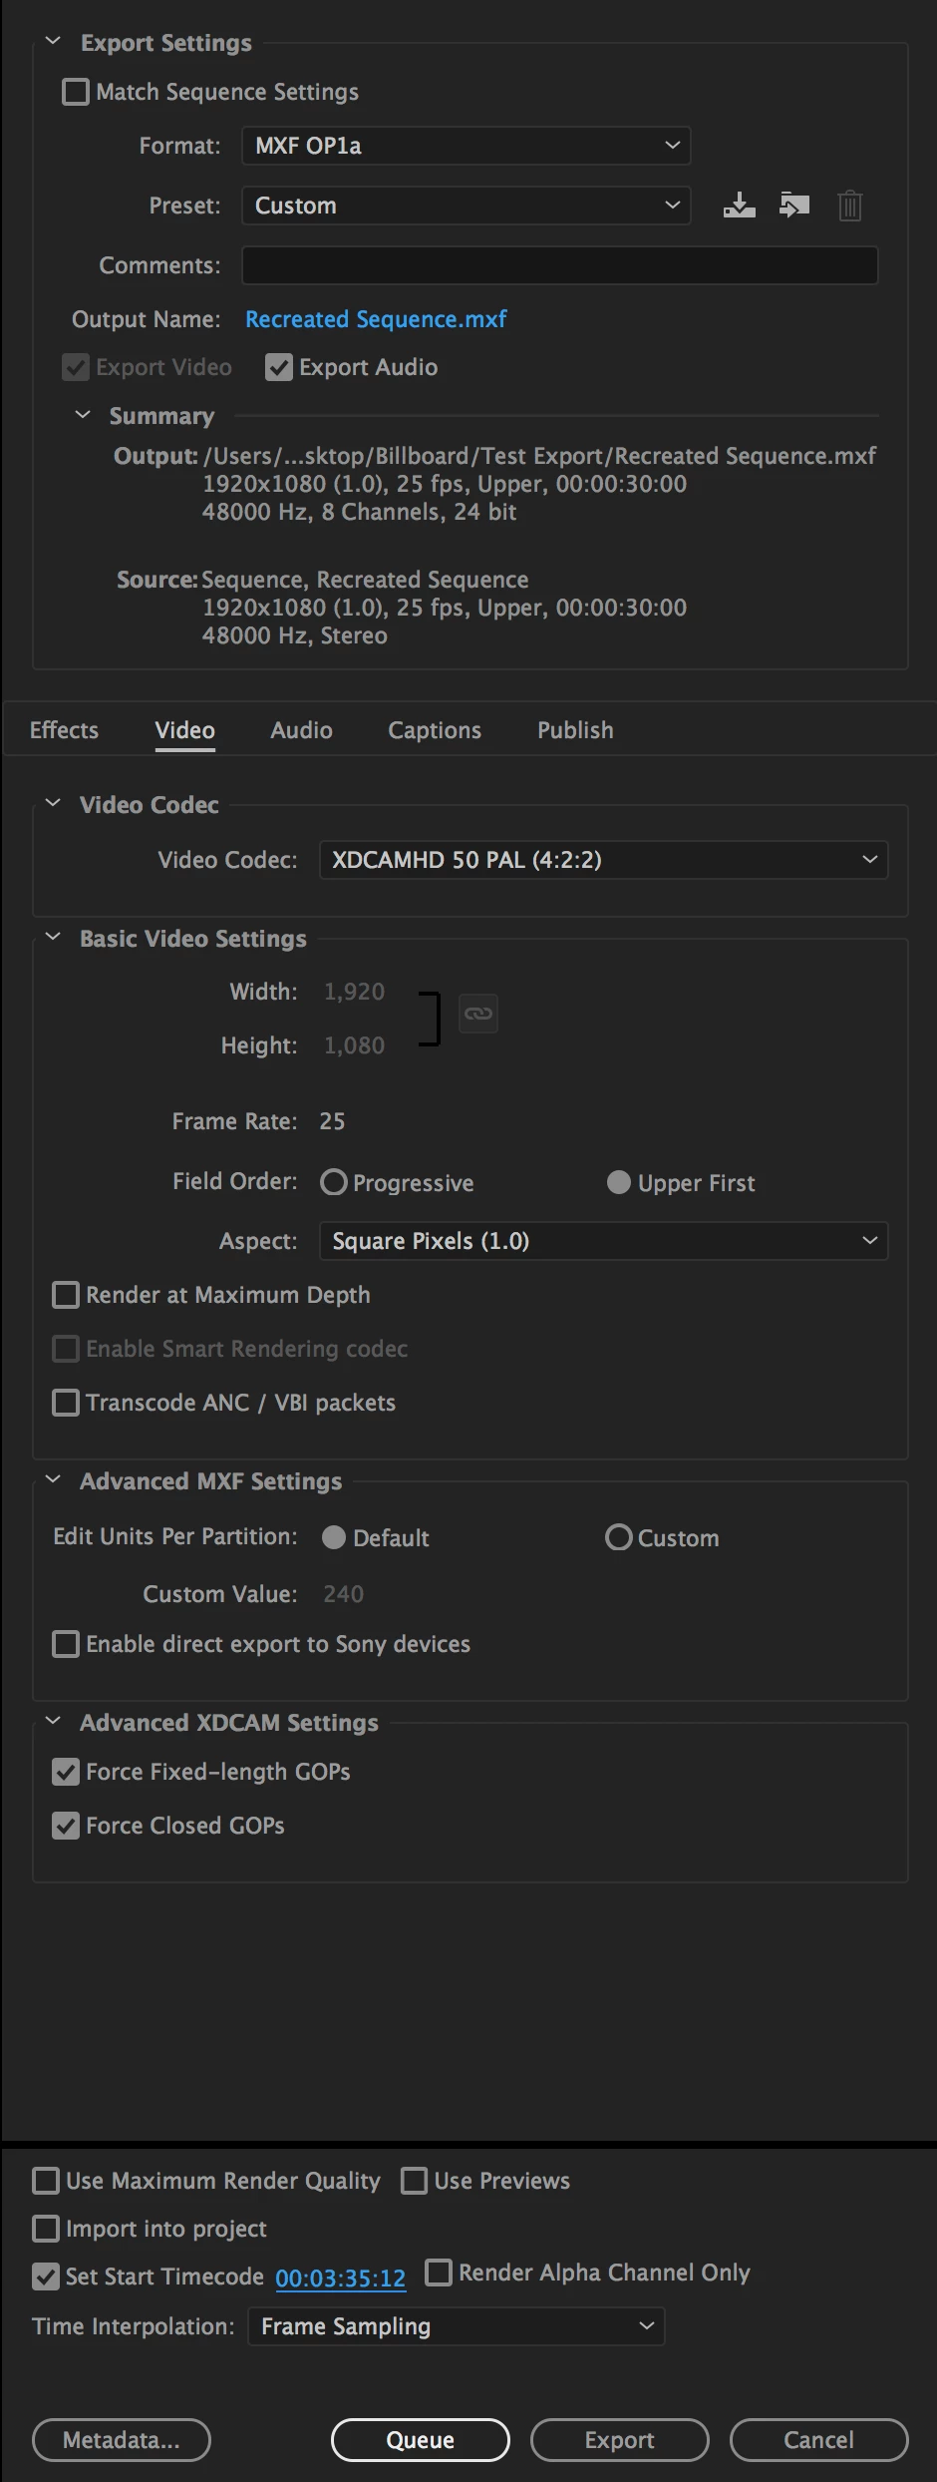Click the width-height link constraint icon
This screenshot has height=2482, width=937.
coord(478,1014)
